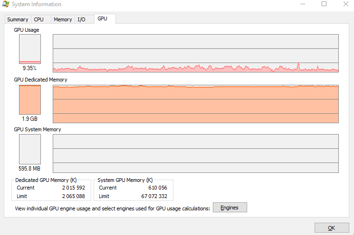Click the System Information window icon
Screen dimensions: 354x235
[6, 4]
